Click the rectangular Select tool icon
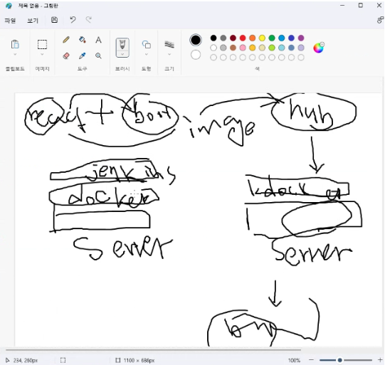The width and height of the screenshot is (385, 365). [x=42, y=44]
